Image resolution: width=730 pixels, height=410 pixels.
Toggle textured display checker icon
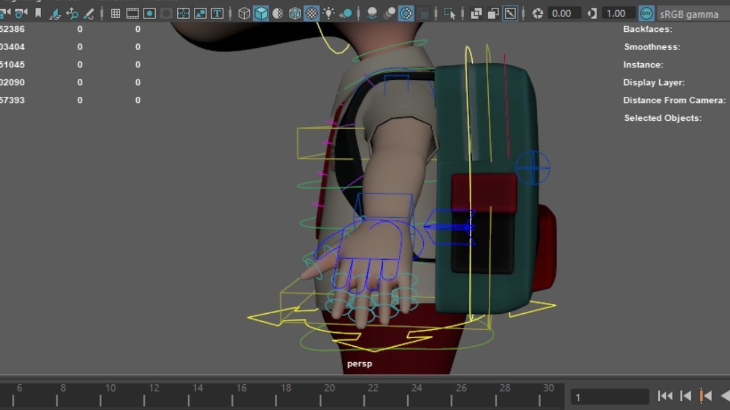pyautogui.click(x=312, y=13)
